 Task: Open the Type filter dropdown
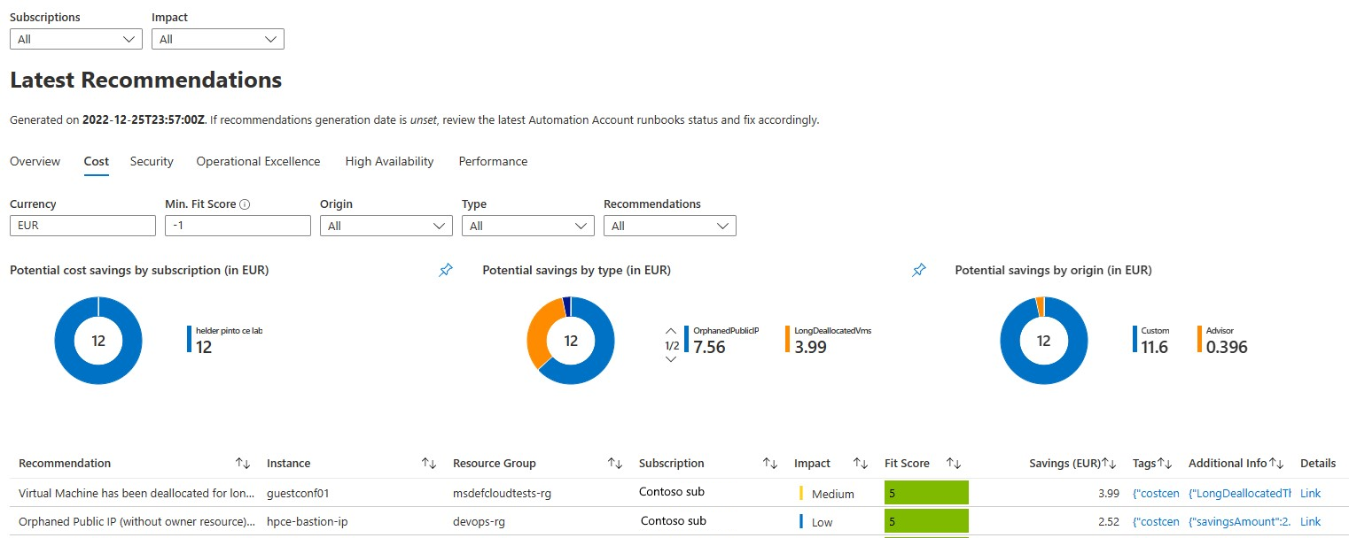tap(527, 225)
